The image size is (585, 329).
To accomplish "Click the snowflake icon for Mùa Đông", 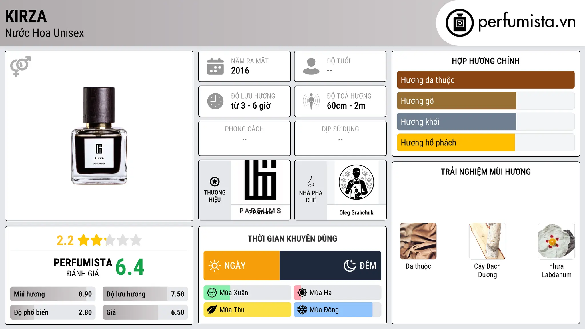I will click(302, 310).
